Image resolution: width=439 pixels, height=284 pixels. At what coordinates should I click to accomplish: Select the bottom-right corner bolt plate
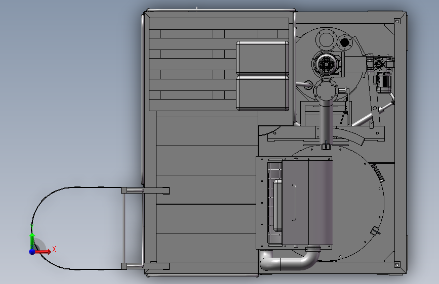(397, 264)
